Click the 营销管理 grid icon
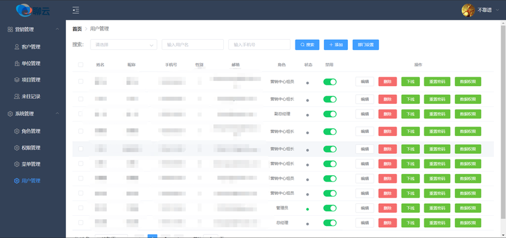Viewport: 506px width, 238px height. [x=10, y=29]
